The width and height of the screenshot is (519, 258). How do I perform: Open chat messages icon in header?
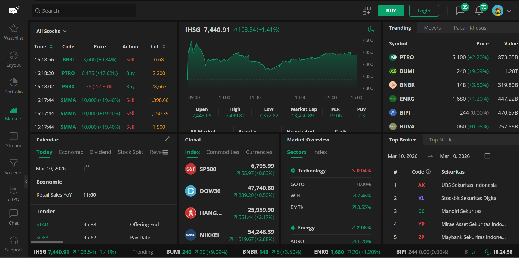click(x=460, y=11)
